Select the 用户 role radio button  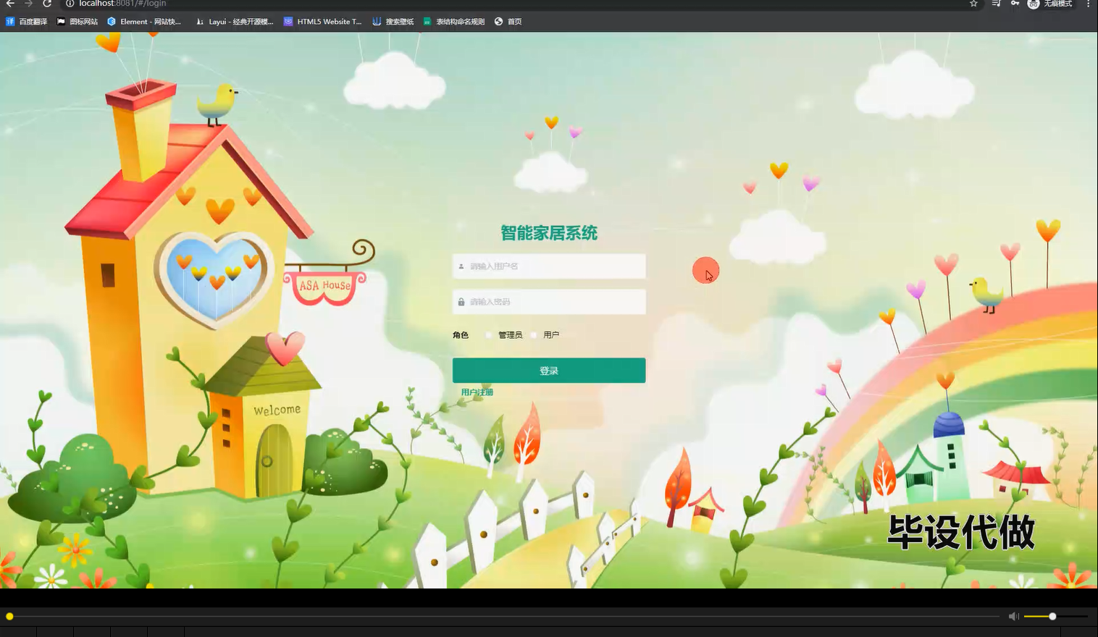(534, 334)
